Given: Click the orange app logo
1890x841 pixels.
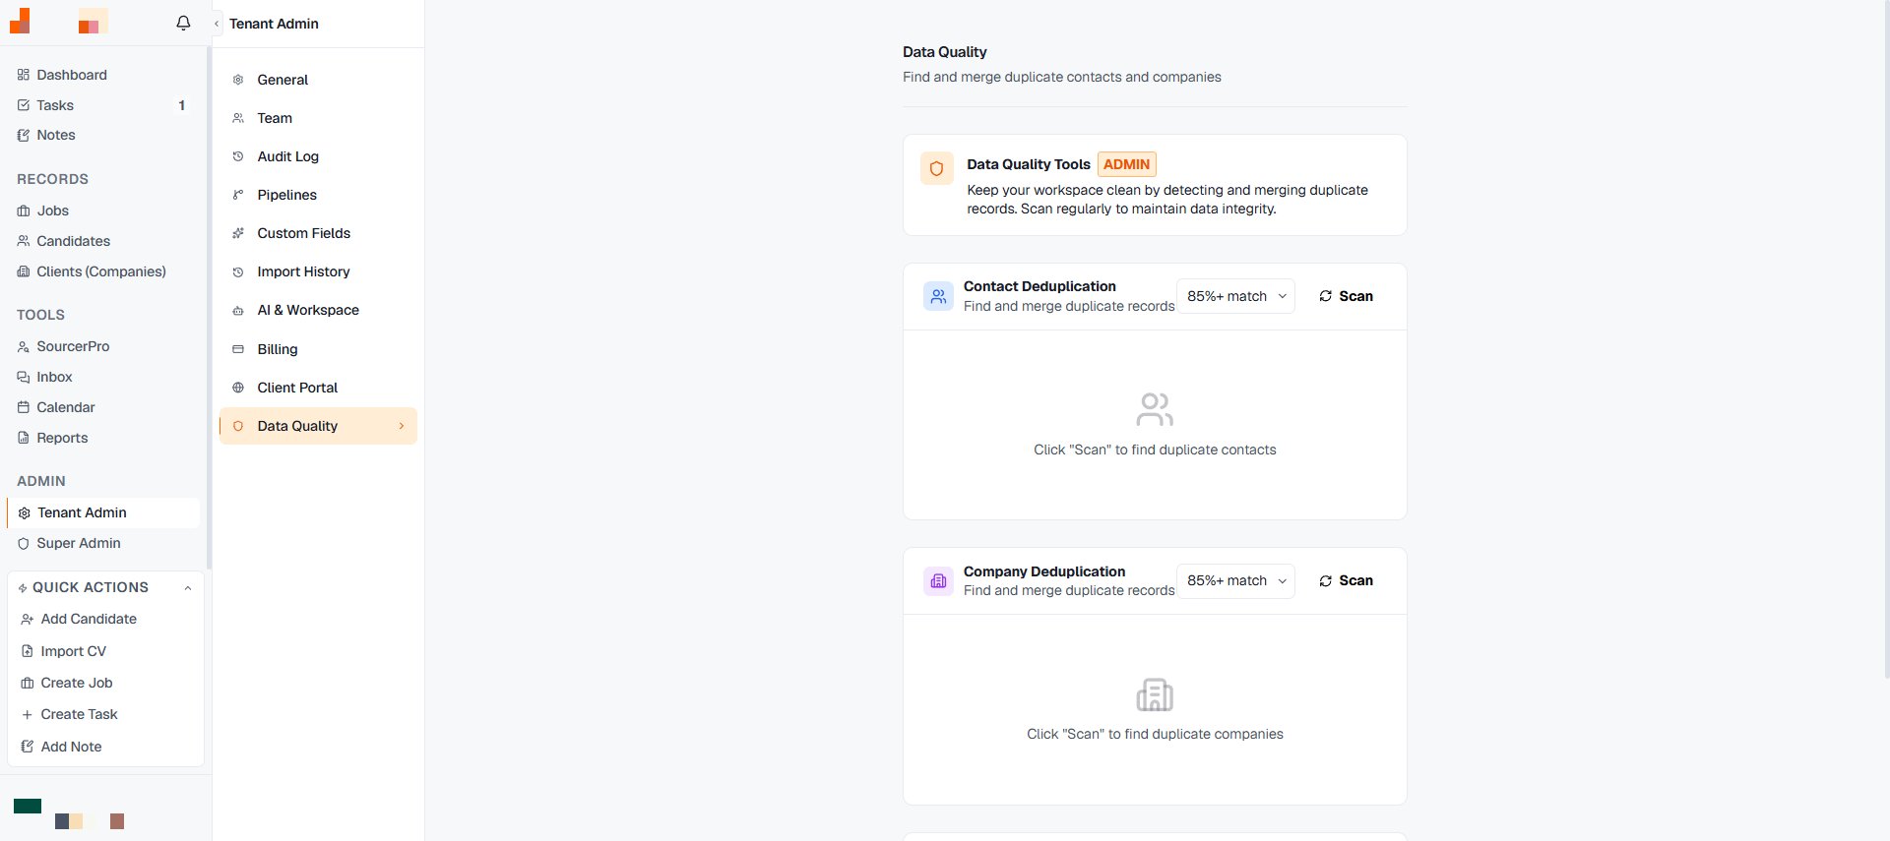Looking at the screenshot, I should pyautogui.click(x=20, y=21).
